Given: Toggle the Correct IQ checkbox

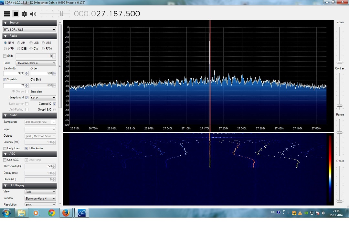Looking at the screenshot, I should tap(54, 104).
